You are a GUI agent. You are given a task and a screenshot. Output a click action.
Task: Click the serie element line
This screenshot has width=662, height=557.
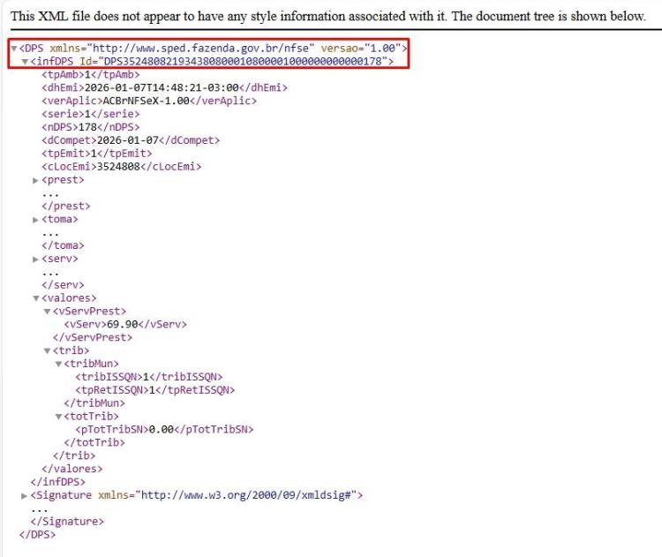coord(91,114)
